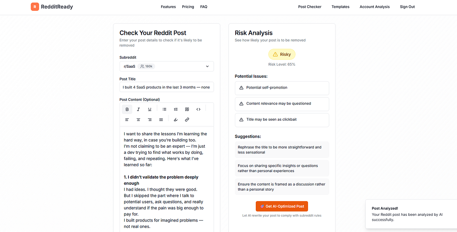This screenshot has height=232, width=457.
Task: Insert a blockquote
Action: pos(187,109)
